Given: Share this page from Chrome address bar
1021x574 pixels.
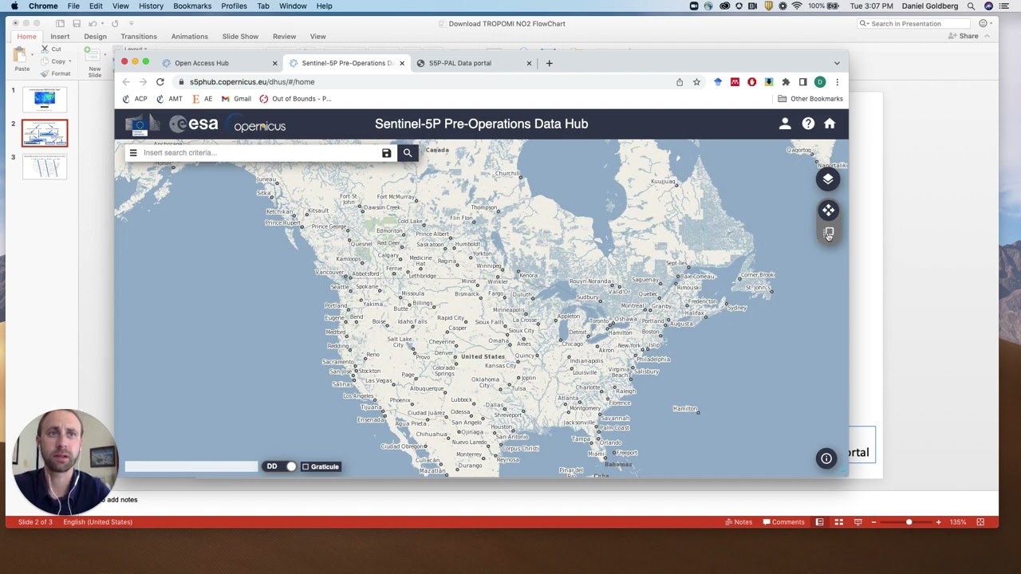Looking at the screenshot, I should (680, 82).
